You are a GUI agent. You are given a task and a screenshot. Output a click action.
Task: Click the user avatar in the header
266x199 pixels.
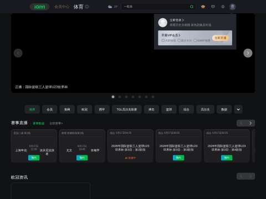(233, 7)
